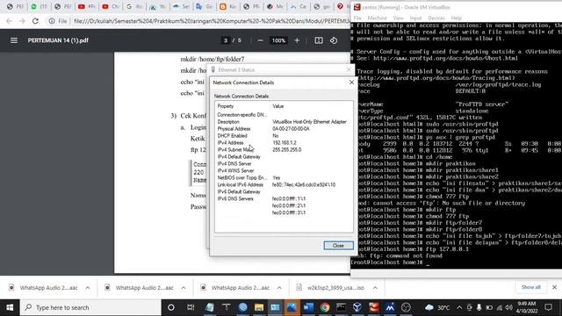Open the PDF viewer sidebar menu icon
Screen dimensions: 562x316
pyautogui.click(x=14, y=40)
